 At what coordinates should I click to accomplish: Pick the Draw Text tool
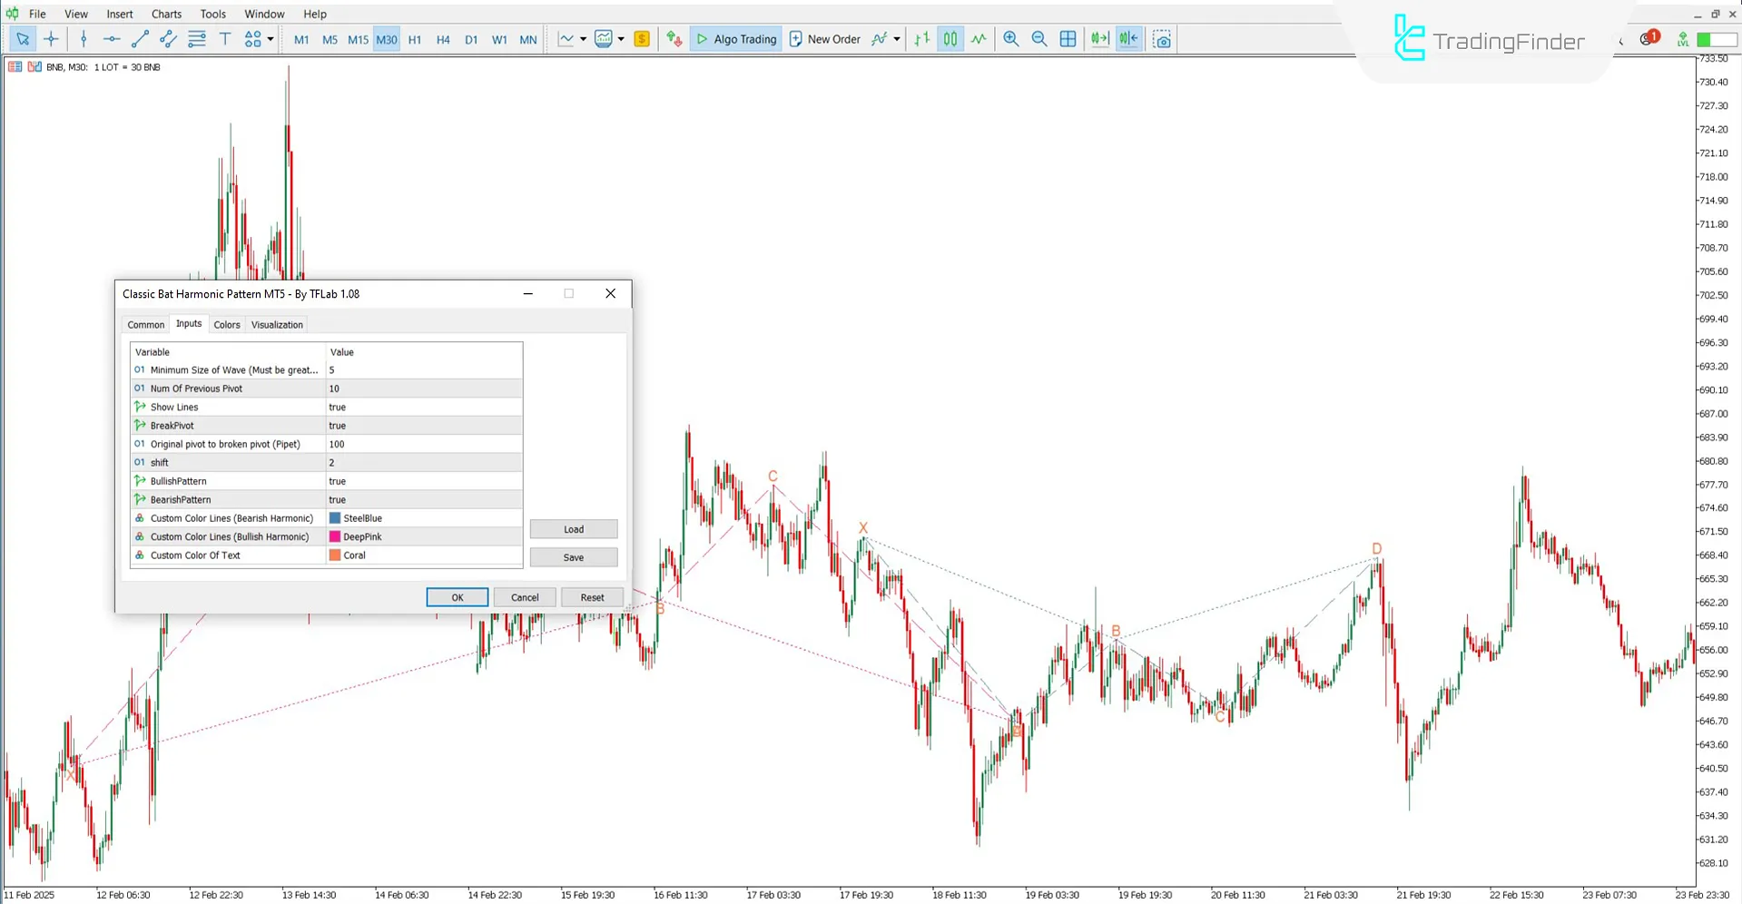click(225, 39)
